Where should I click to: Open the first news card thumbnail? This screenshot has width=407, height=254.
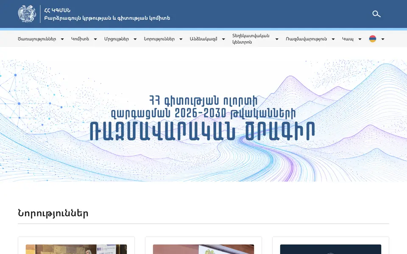pyautogui.click(x=76, y=249)
